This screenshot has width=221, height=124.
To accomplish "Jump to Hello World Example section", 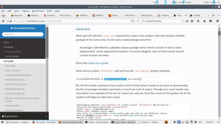I will (15, 80).
